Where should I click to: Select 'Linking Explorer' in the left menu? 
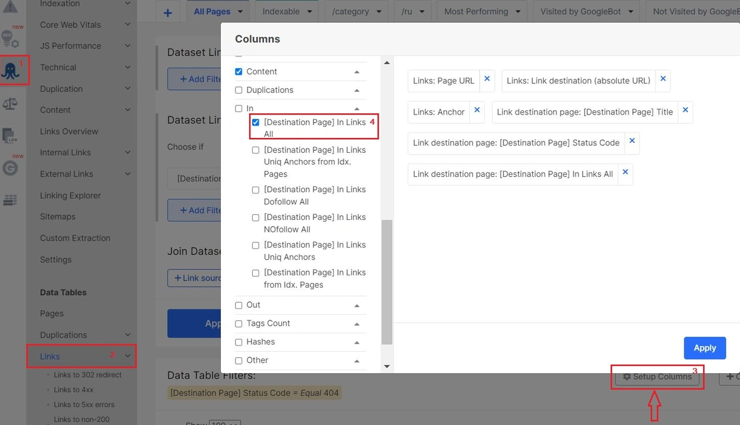point(70,195)
